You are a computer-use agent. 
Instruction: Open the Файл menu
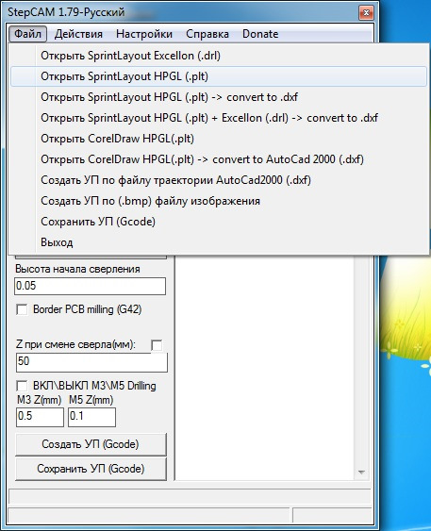(27, 34)
